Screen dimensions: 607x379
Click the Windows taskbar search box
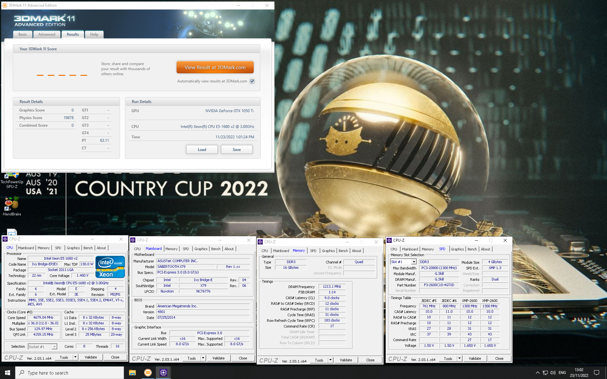pos(70,373)
